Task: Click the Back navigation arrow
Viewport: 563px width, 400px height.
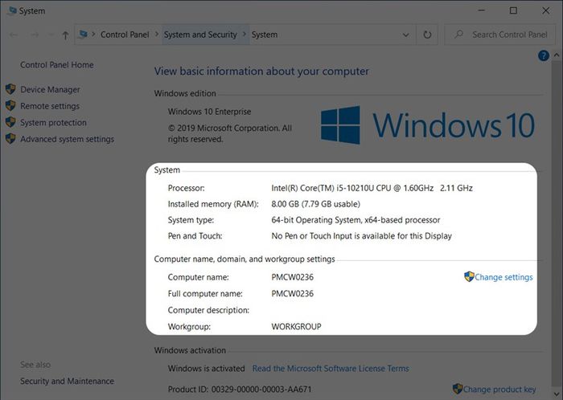Action: (14, 35)
